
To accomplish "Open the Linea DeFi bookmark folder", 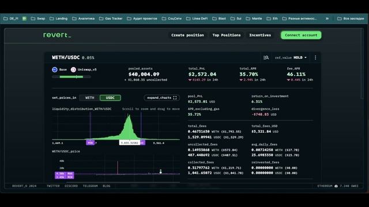I will click(197, 18).
